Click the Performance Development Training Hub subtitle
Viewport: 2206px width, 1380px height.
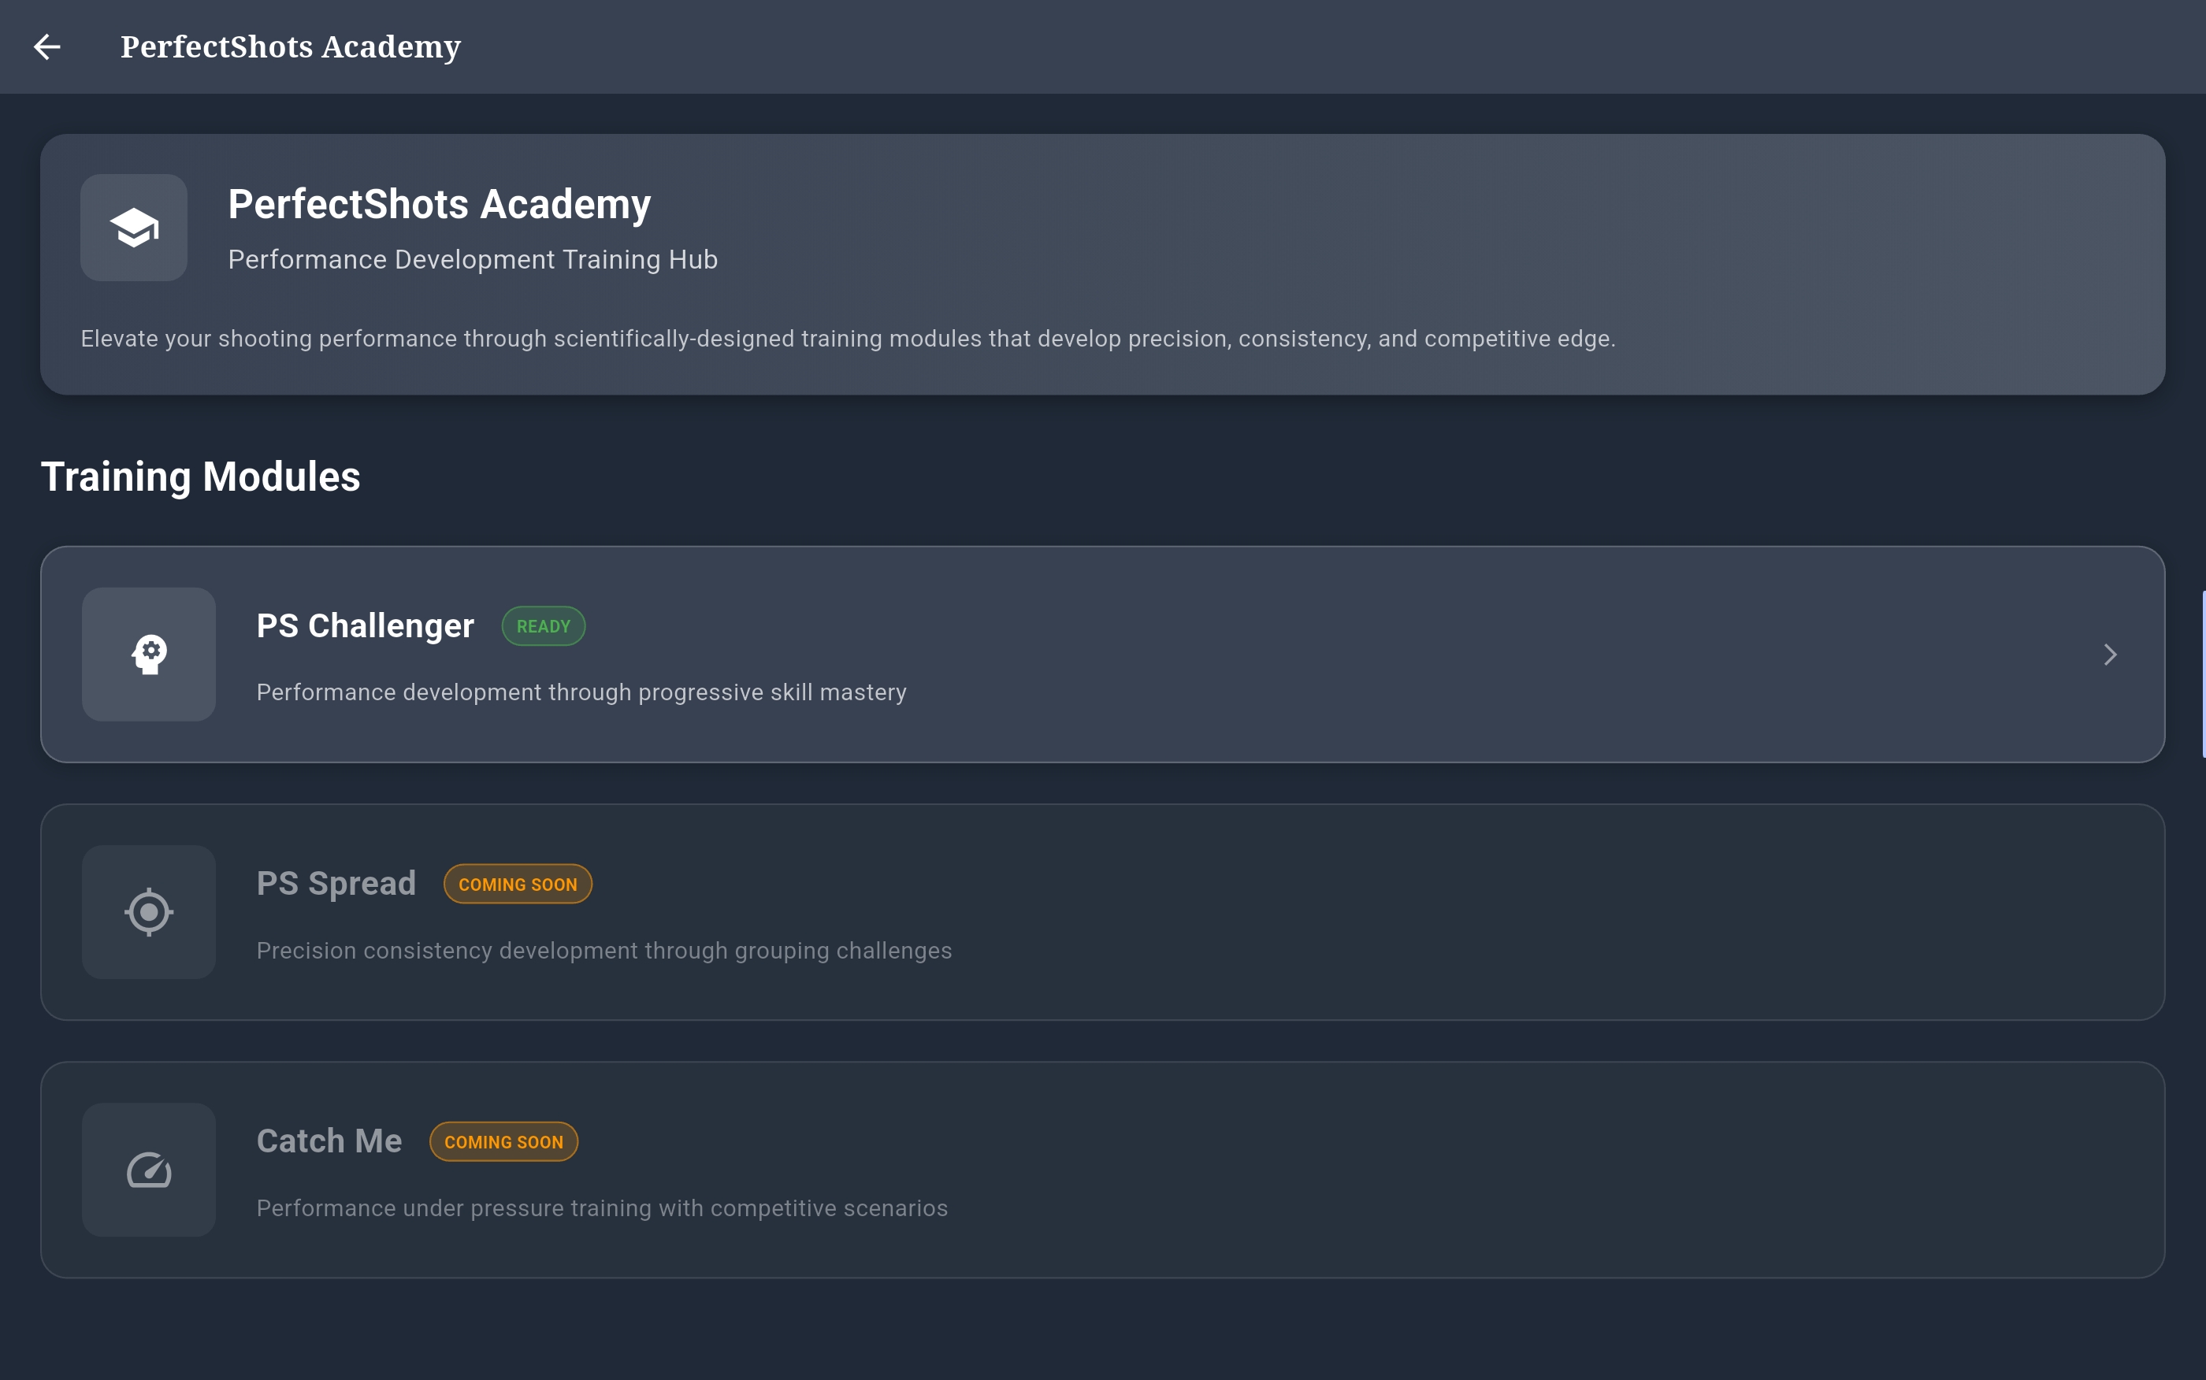pyautogui.click(x=473, y=260)
